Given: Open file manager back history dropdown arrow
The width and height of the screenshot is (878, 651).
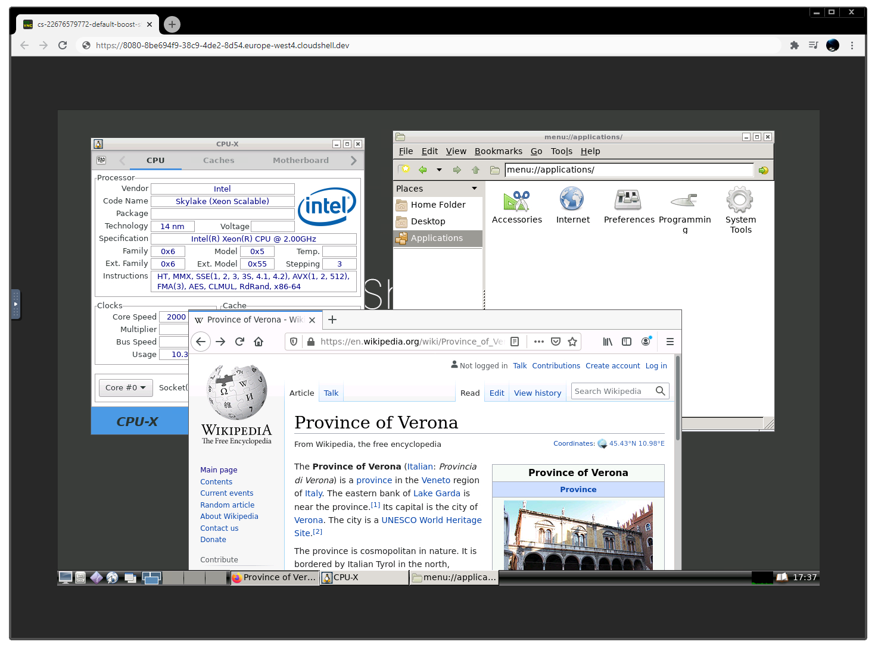Looking at the screenshot, I should (x=439, y=170).
